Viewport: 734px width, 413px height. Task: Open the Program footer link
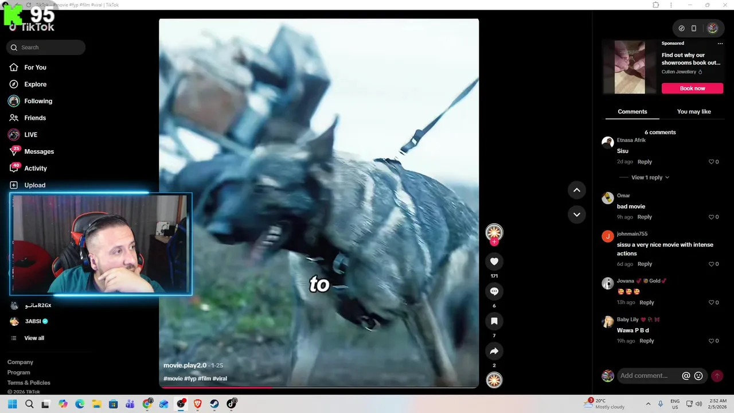[19, 372]
